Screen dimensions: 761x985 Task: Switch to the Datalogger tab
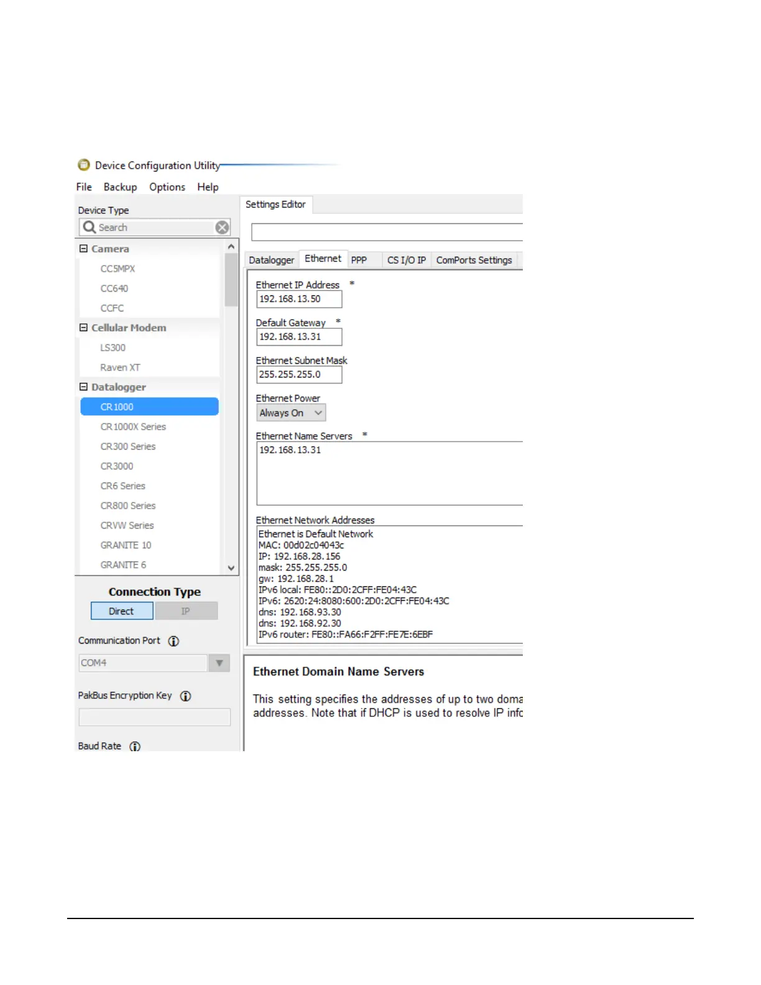272,260
